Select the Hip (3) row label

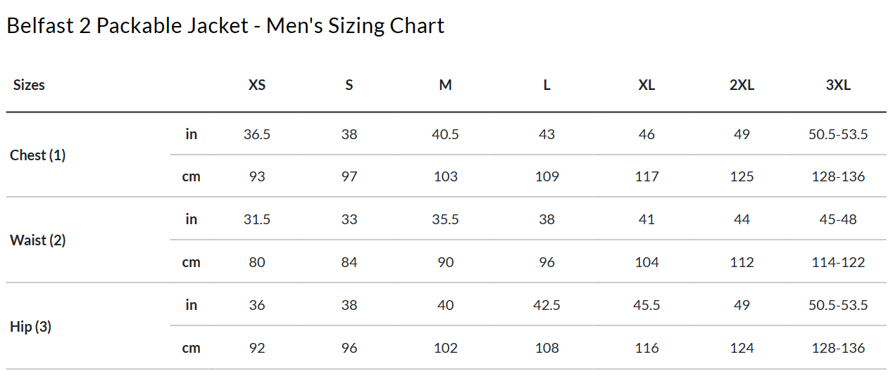point(31,327)
